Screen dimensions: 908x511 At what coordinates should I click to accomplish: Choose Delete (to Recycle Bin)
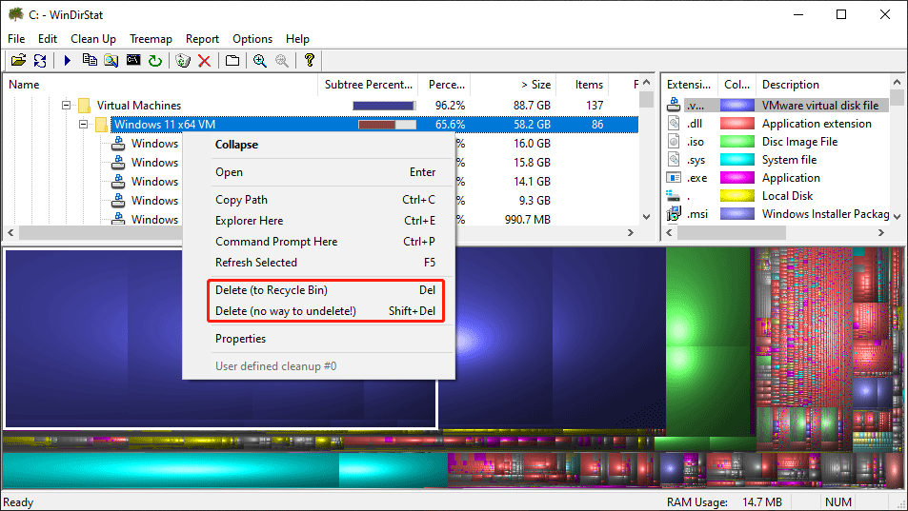(318, 290)
